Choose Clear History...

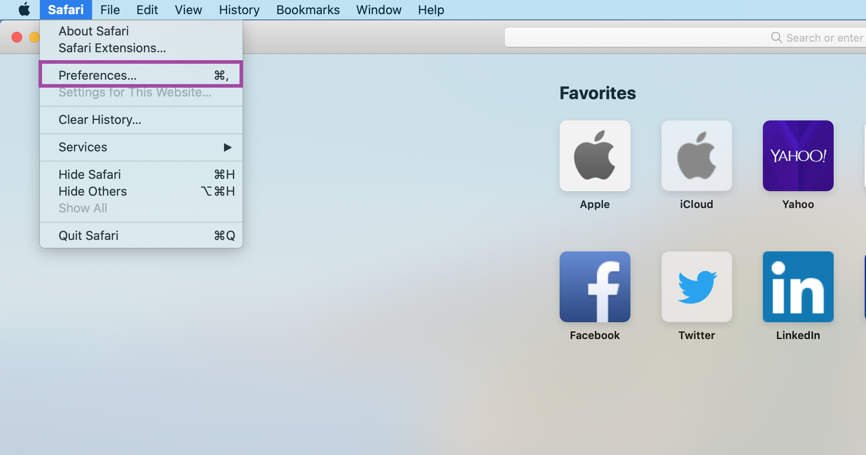141,120
